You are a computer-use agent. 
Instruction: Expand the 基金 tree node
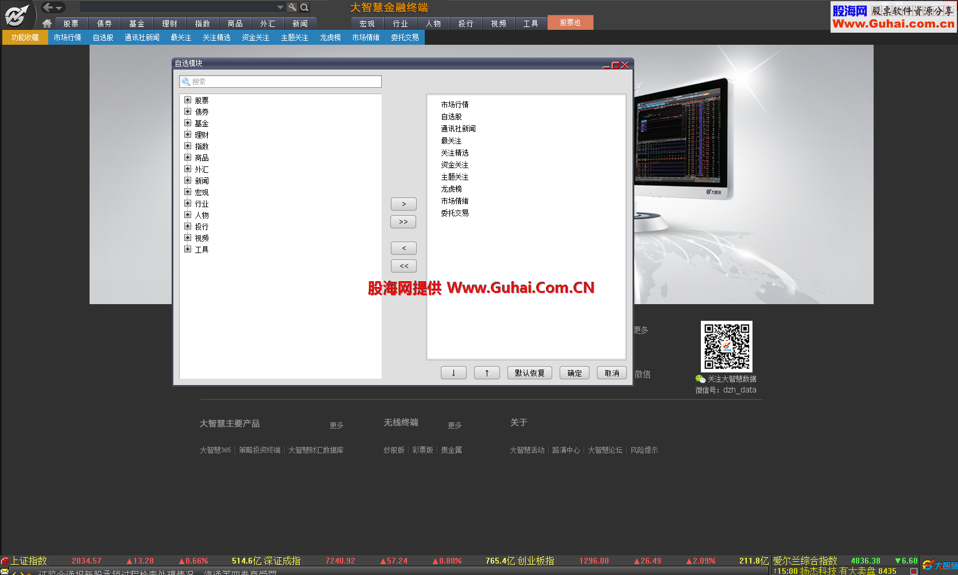point(188,123)
